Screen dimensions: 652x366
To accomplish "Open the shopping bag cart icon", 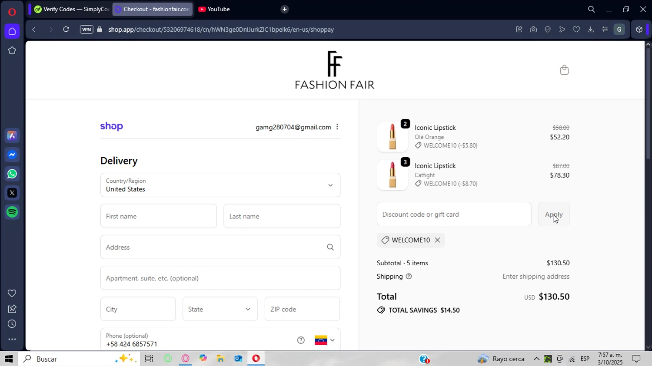I will [564, 70].
